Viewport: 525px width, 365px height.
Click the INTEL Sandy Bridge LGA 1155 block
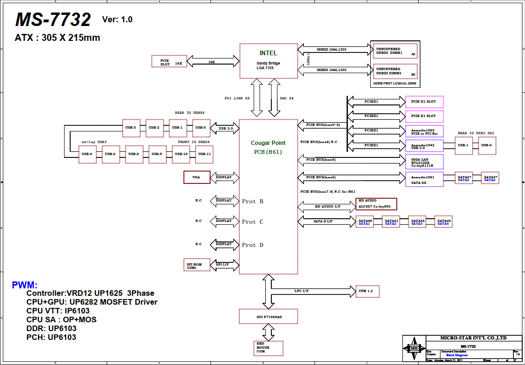pyautogui.click(x=269, y=61)
